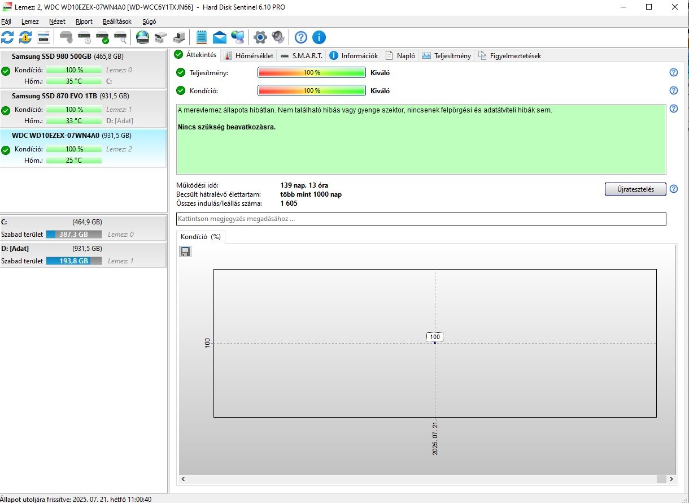The width and height of the screenshot is (689, 503).
Task: Click the D: free space 193,8 GB bar
Action: pyautogui.click(x=74, y=261)
